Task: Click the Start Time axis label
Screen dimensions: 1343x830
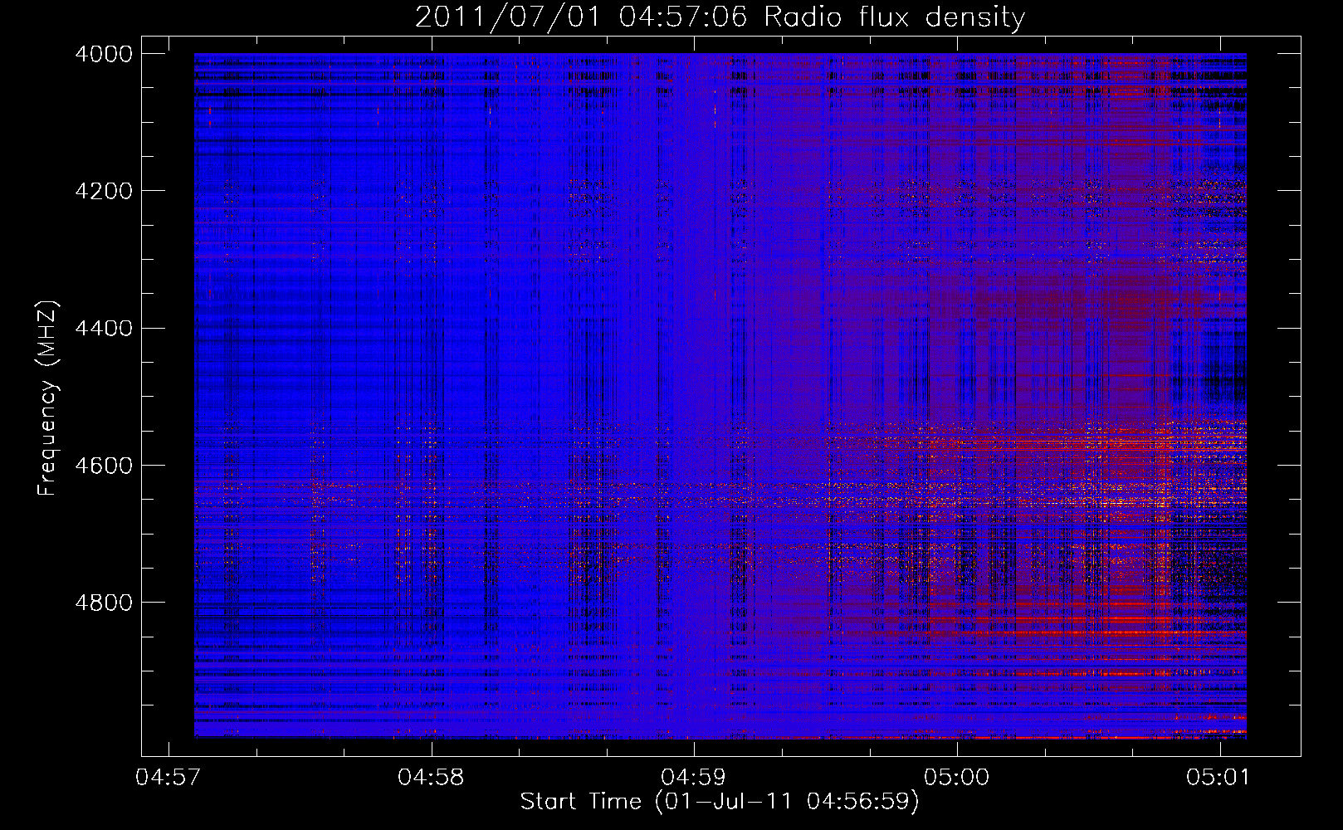Action: click(x=720, y=802)
